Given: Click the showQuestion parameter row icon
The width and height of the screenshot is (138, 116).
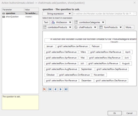Looking at the screenshot, I should tap(4, 17).
